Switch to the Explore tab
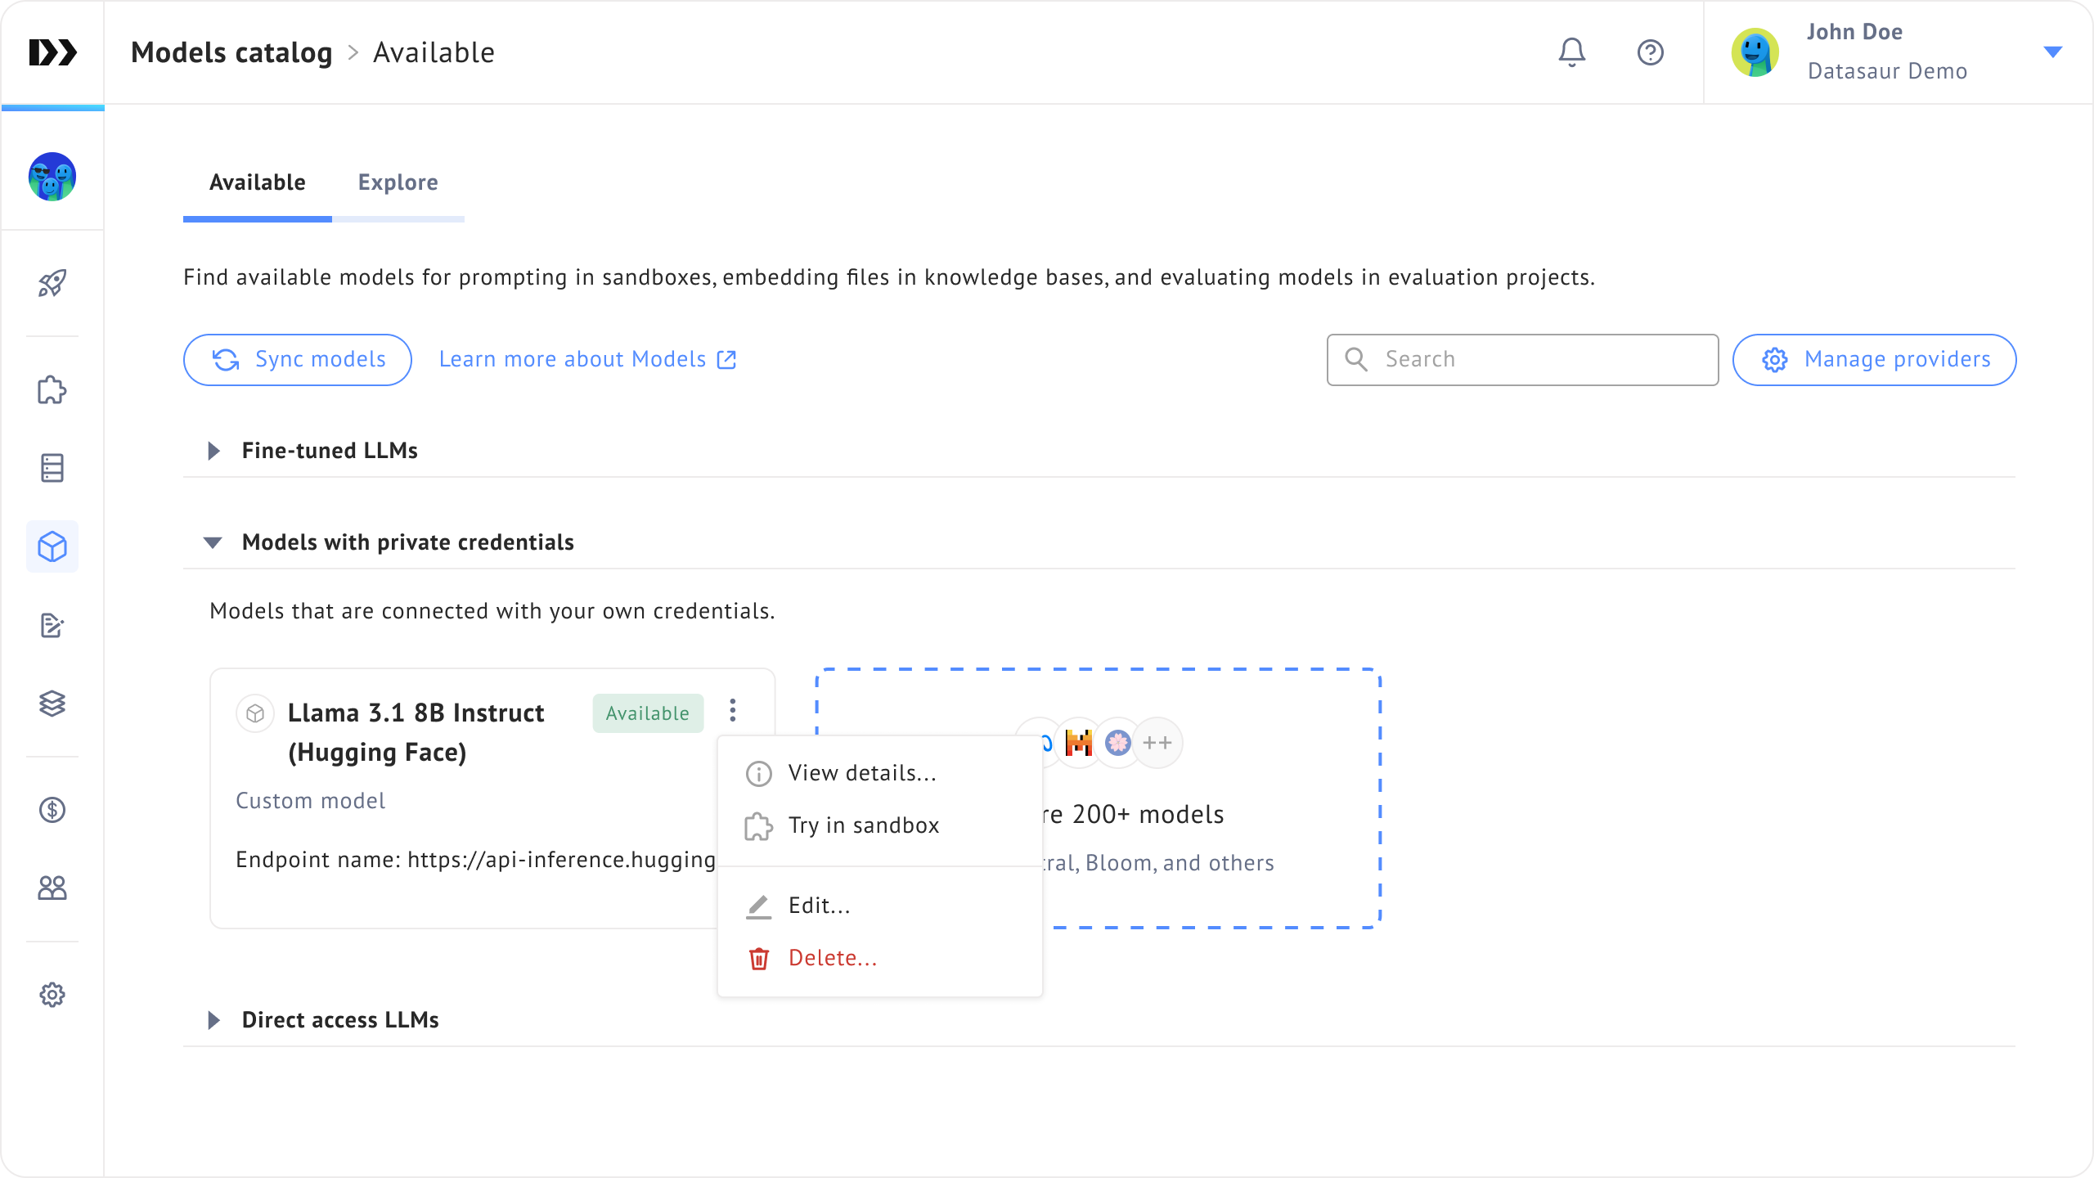The image size is (2094, 1178). pyautogui.click(x=398, y=182)
